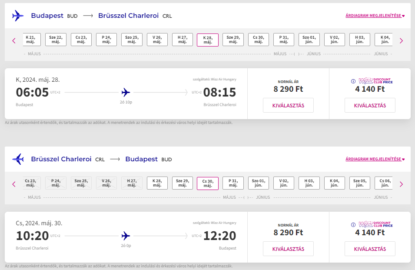Click info icon beside return Wizz Discount Club price

point(353,225)
